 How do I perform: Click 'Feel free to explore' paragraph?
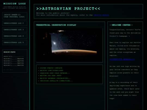[x=125, y=49]
